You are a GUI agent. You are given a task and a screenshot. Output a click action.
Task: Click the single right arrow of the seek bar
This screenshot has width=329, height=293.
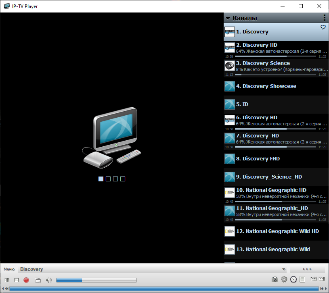326,289
